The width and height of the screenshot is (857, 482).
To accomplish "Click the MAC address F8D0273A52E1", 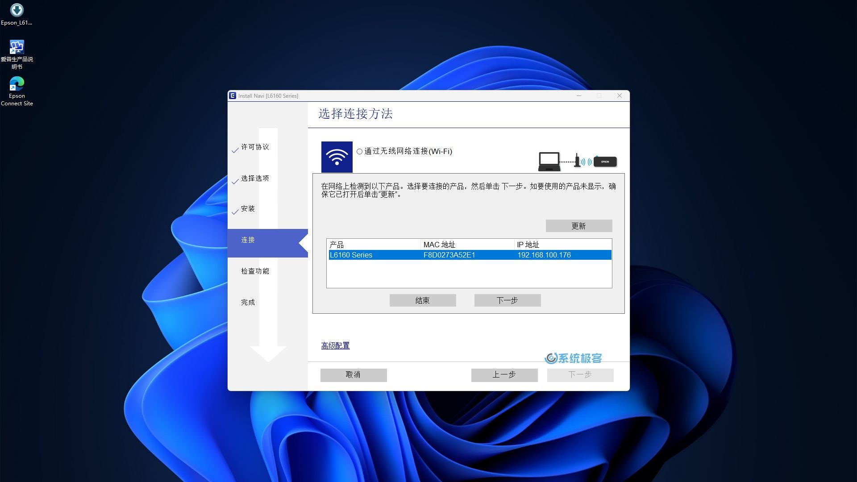I will pos(449,255).
